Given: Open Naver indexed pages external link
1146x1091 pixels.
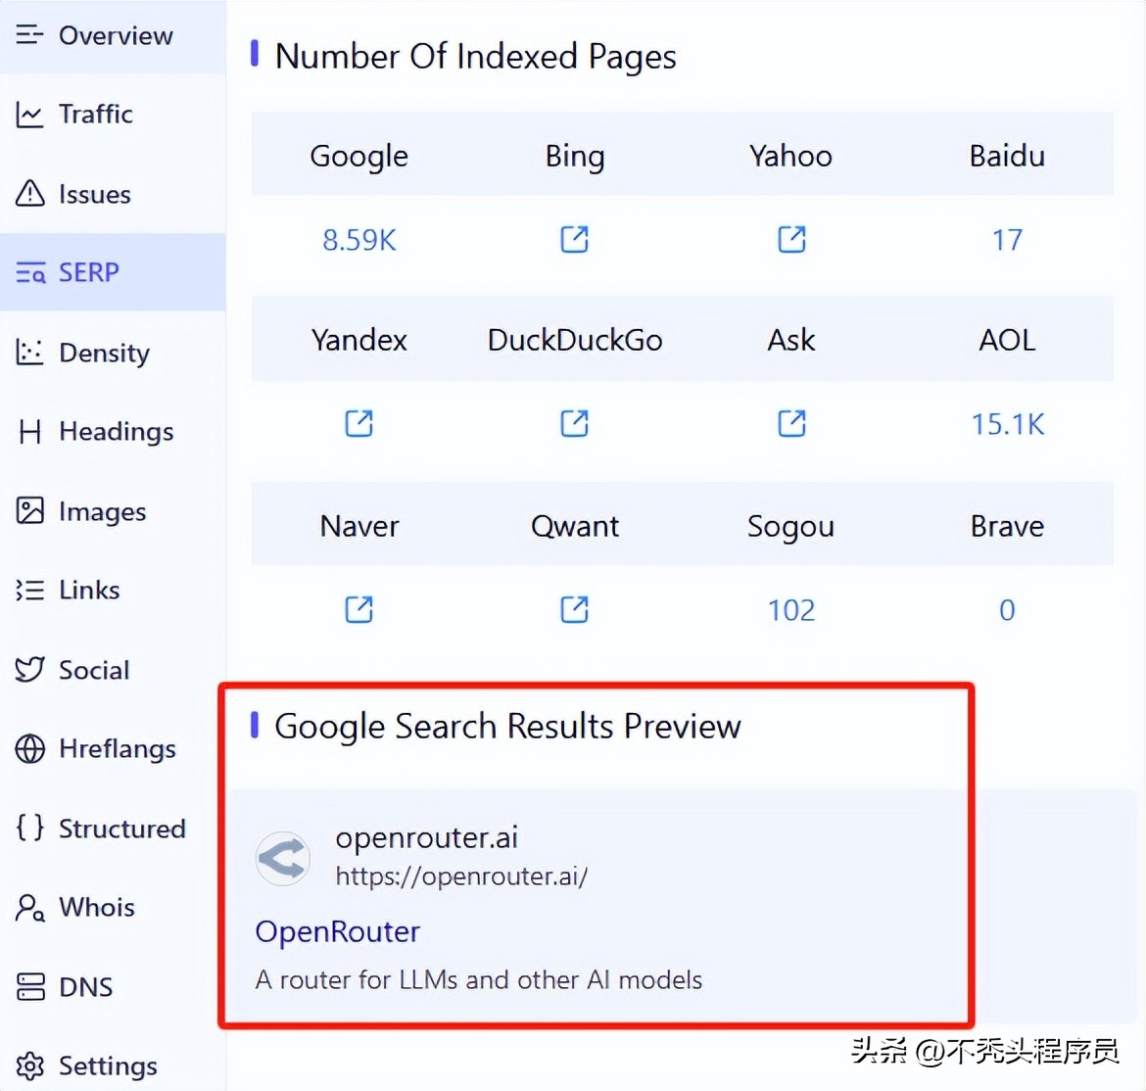Looking at the screenshot, I should coord(358,609).
